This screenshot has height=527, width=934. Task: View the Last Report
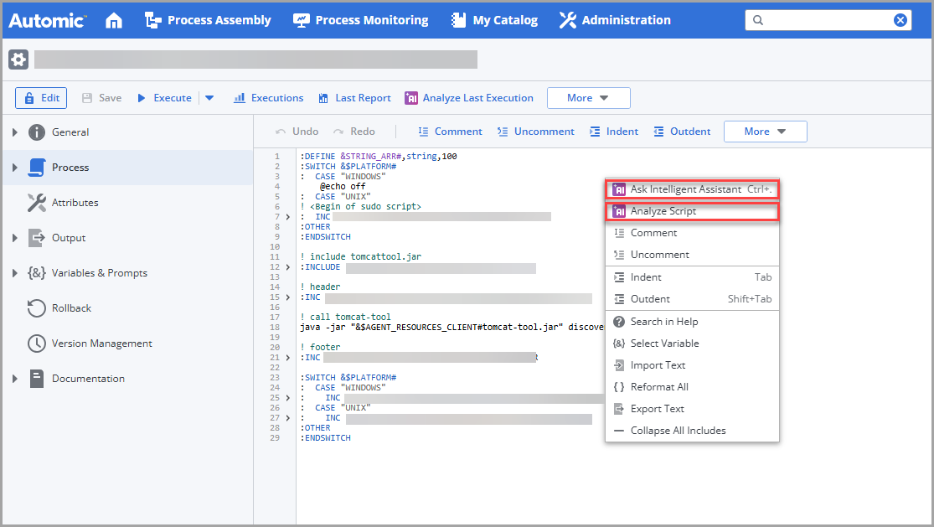354,98
